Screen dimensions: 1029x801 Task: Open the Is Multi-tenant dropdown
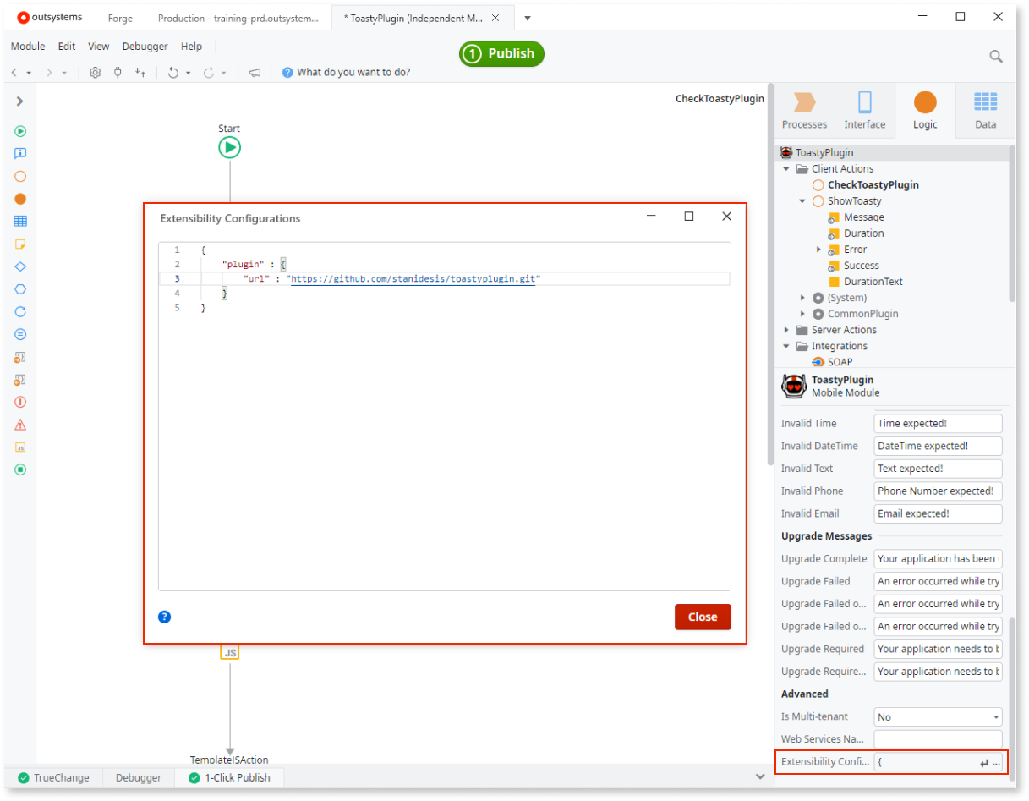(938, 717)
